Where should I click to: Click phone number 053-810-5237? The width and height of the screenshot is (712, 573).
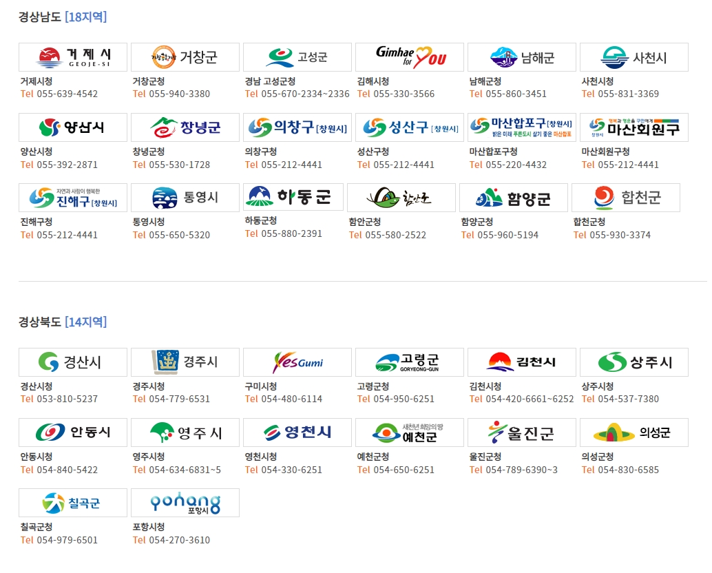click(67, 399)
